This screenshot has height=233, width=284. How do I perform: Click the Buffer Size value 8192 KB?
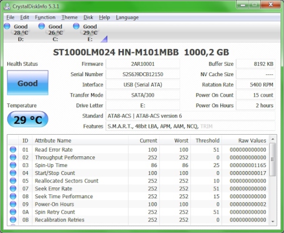[256, 64]
